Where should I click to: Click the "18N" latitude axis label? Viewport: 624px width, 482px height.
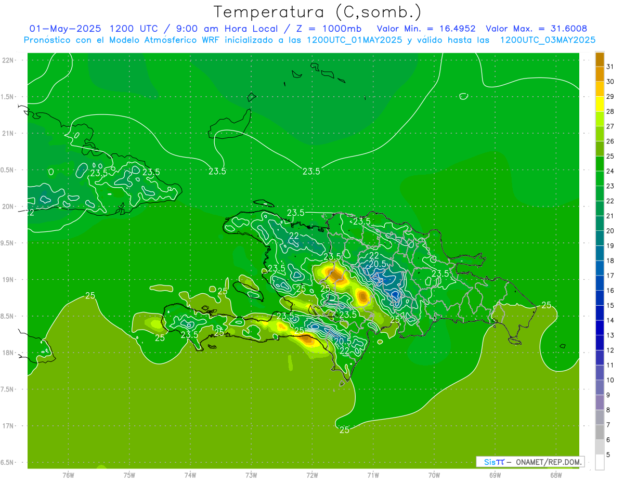coord(8,353)
